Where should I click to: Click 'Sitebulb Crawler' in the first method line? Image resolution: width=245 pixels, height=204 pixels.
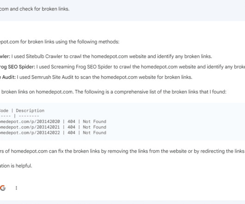click(x=44, y=56)
